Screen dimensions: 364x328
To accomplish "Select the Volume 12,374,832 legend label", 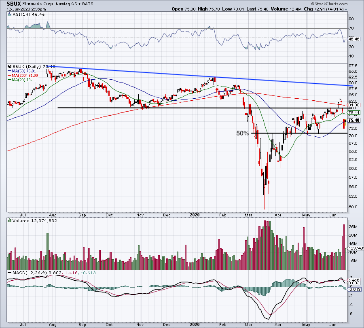I will click(35, 220).
